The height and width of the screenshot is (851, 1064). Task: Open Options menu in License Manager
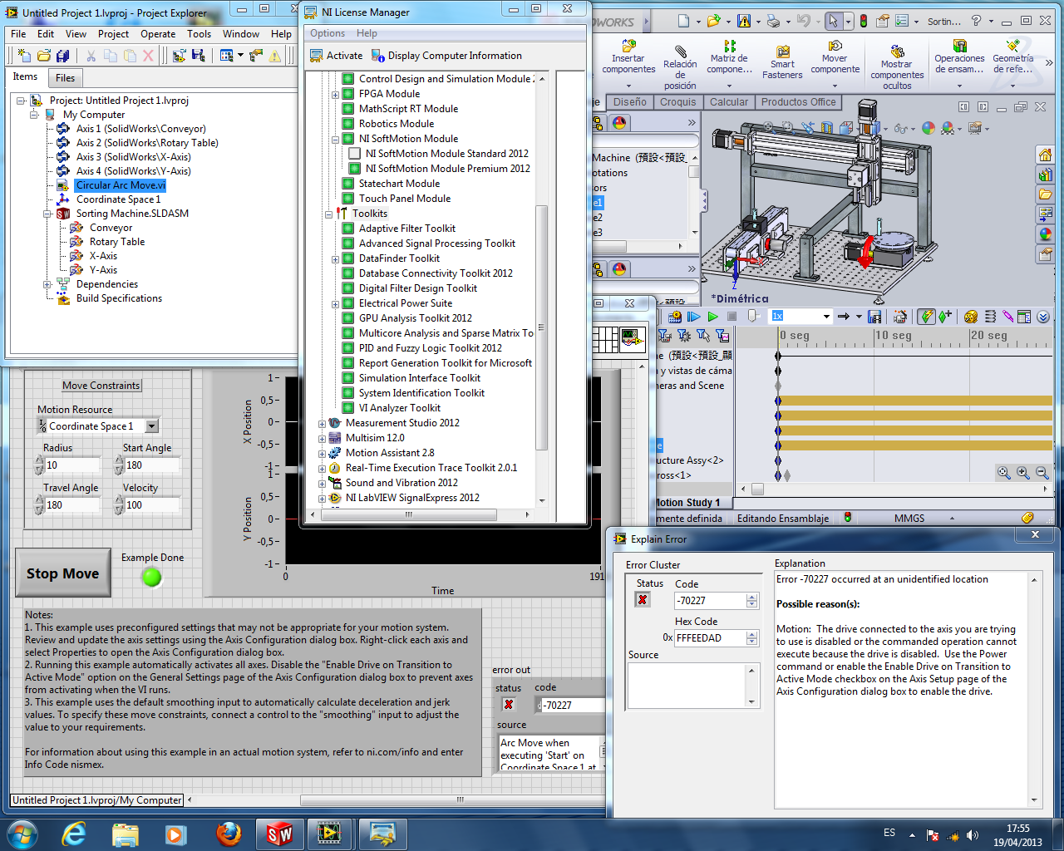(x=328, y=33)
